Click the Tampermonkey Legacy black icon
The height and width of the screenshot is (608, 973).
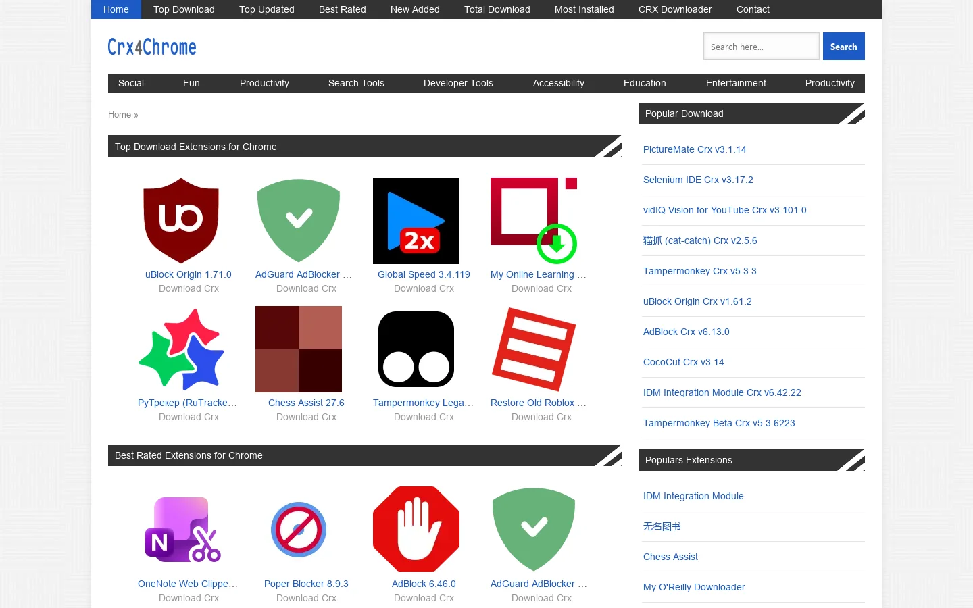pyautogui.click(x=416, y=349)
